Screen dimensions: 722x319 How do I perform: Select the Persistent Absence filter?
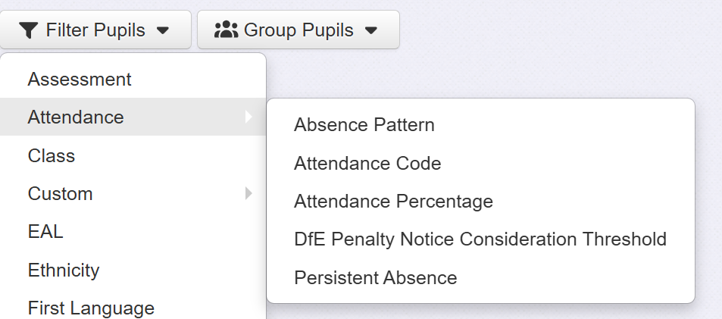pyautogui.click(x=376, y=277)
